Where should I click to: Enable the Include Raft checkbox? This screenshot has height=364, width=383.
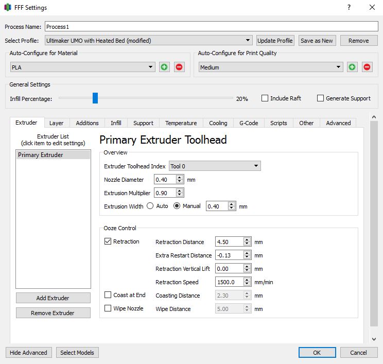pyautogui.click(x=265, y=98)
